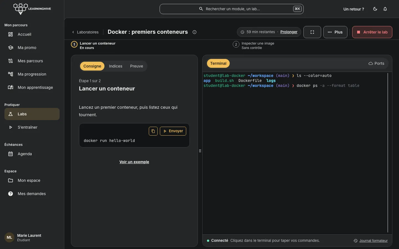Image resolution: width=399 pixels, height=249 pixels.
Task: Focus the module search field
Action: coord(232,9)
